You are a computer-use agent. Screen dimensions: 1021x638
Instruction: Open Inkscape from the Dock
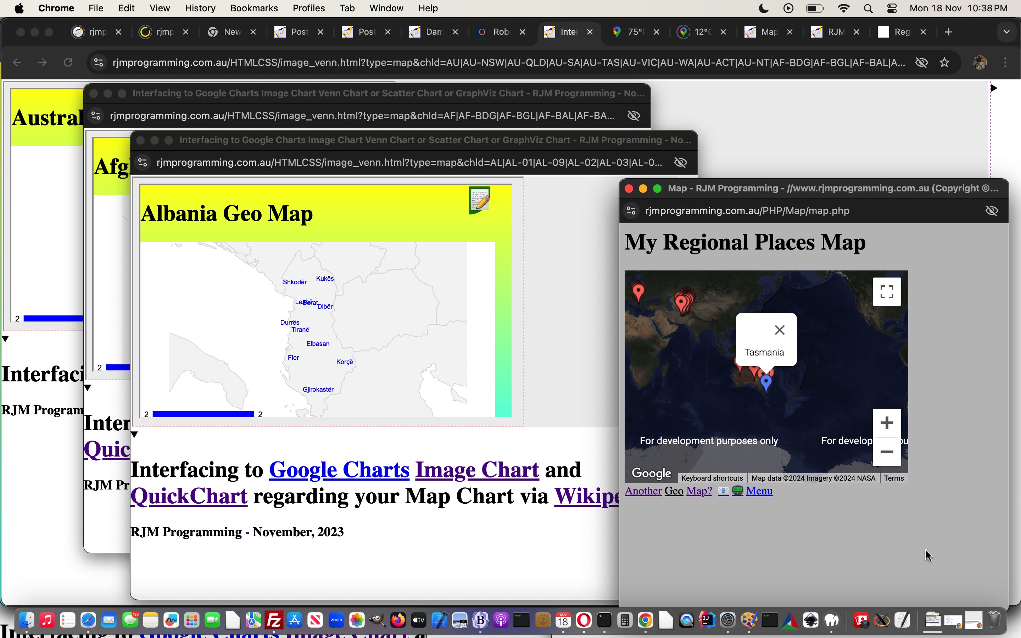click(810, 620)
